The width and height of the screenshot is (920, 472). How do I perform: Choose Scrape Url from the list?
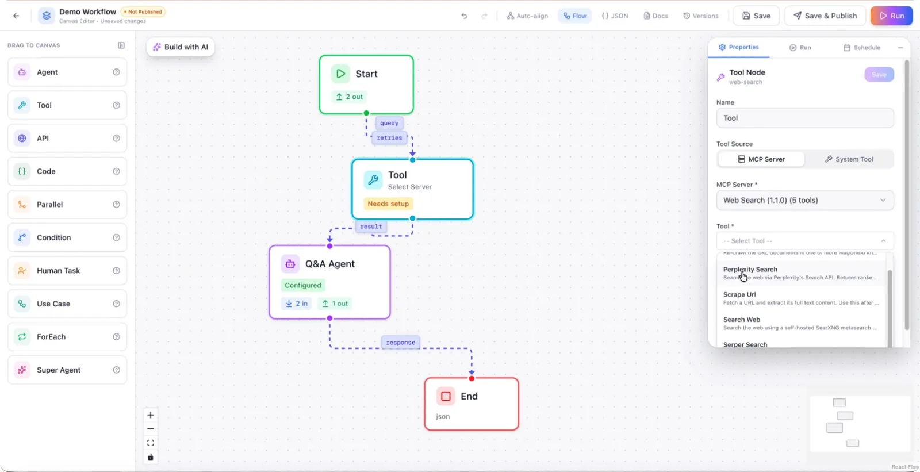[800, 298]
